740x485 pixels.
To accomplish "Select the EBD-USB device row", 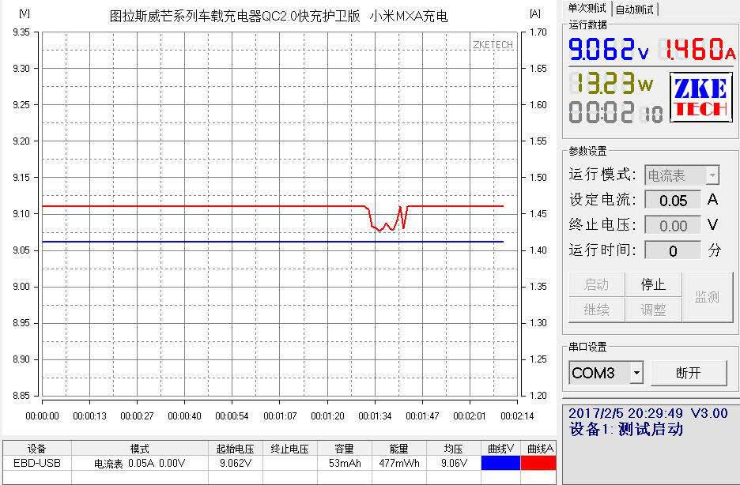I will point(279,463).
